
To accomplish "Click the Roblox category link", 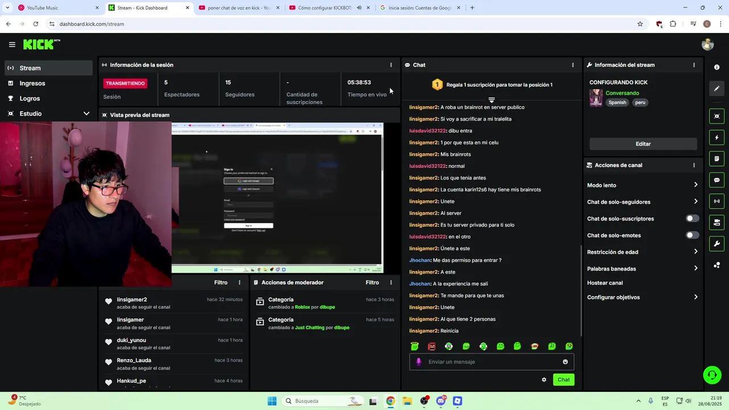I will click(x=302, y=307).
